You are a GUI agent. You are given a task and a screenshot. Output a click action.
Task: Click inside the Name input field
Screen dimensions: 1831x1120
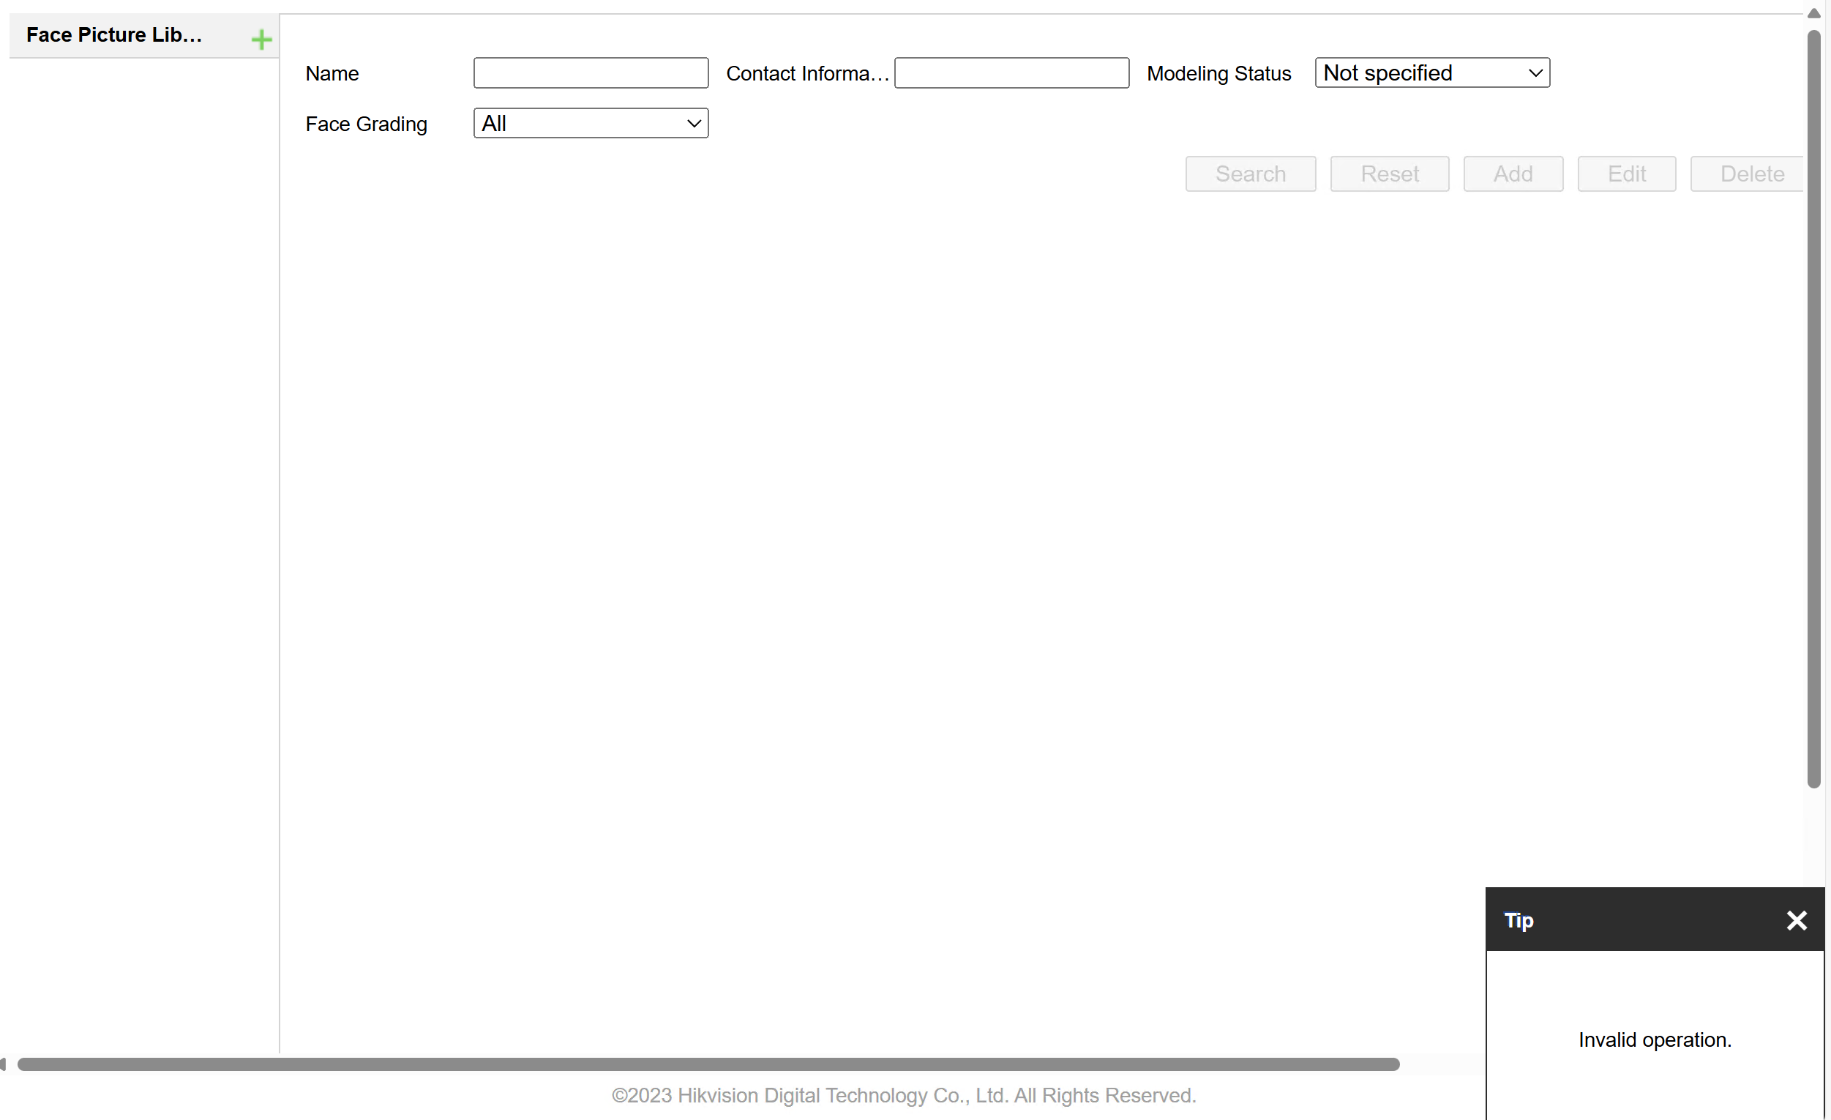(589, 72)
